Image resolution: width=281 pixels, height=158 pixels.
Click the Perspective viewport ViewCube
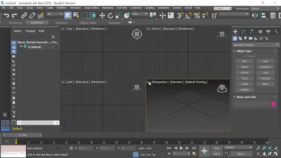point(222,88)
